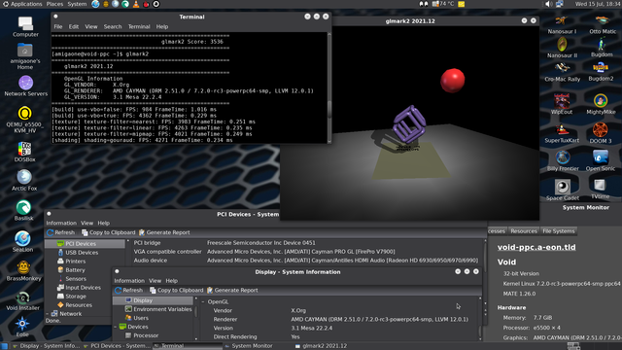
Task: Launch Bugdom2 game icon
Action: pos(601,71)
